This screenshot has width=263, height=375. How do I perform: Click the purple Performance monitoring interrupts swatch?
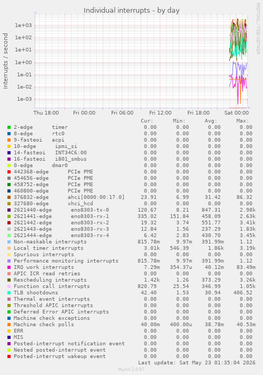9,261
